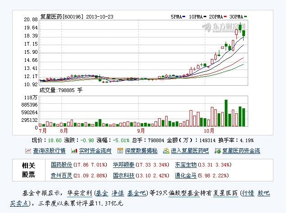Click the 10月 label on the time axis

[209, 131]
